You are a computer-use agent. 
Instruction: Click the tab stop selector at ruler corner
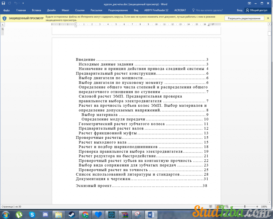tap(2, 24)
